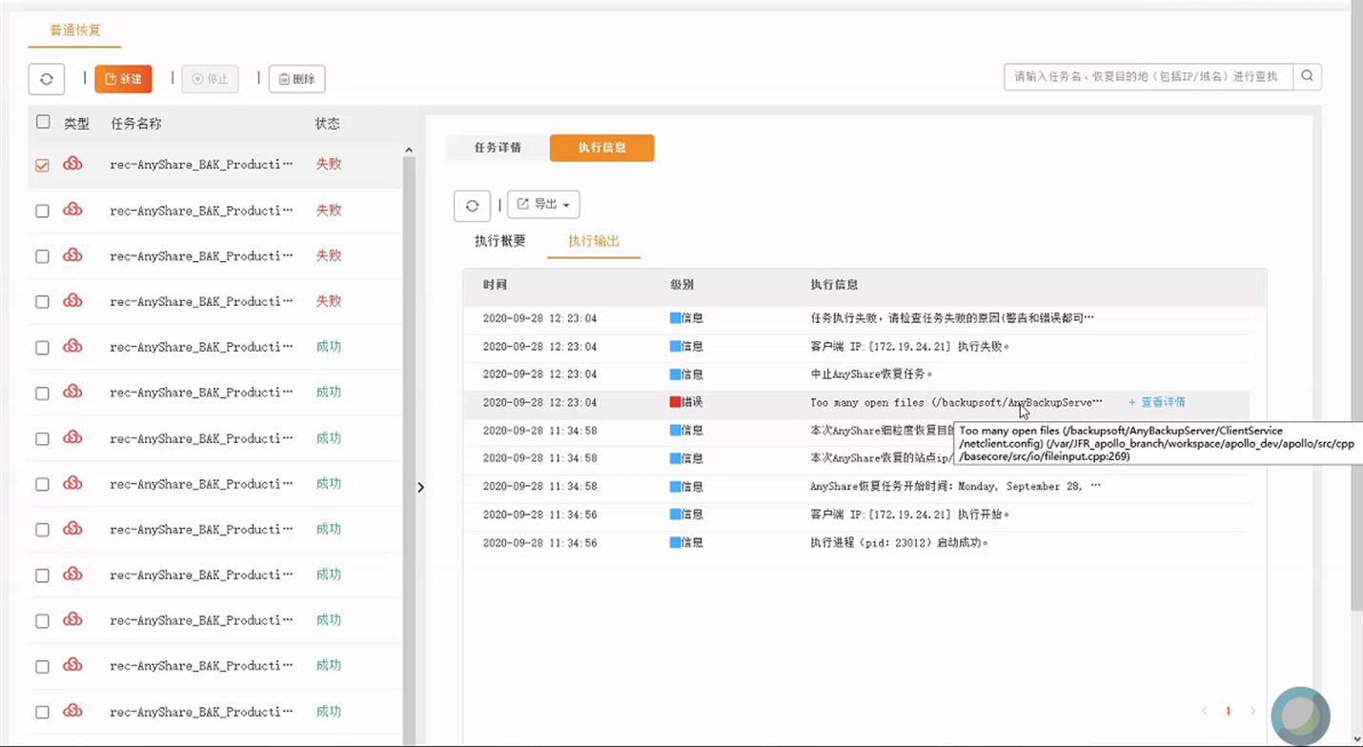Create a new task with 新建
Image resolution: width=1363 pixels, height=747 pixels.
(x=123, y=79)
